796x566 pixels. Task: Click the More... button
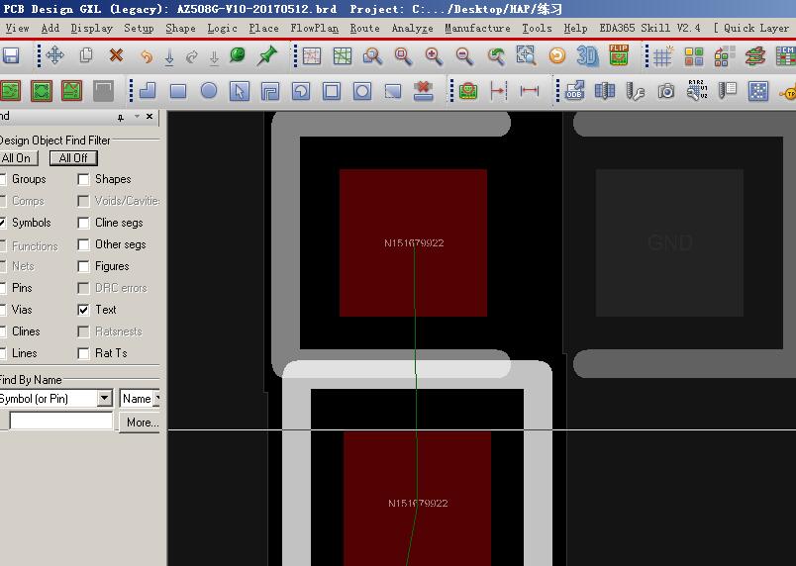142,422
